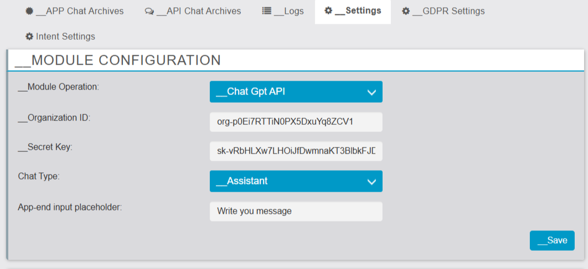Click the chevron arrow on the Chat Type dropdown
Screen dimensions: 588x269
pyautogui.click(x=372, y=182)
